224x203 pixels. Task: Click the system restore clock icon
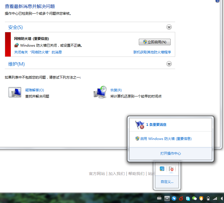pyautogui.click(x=100, y=92)
